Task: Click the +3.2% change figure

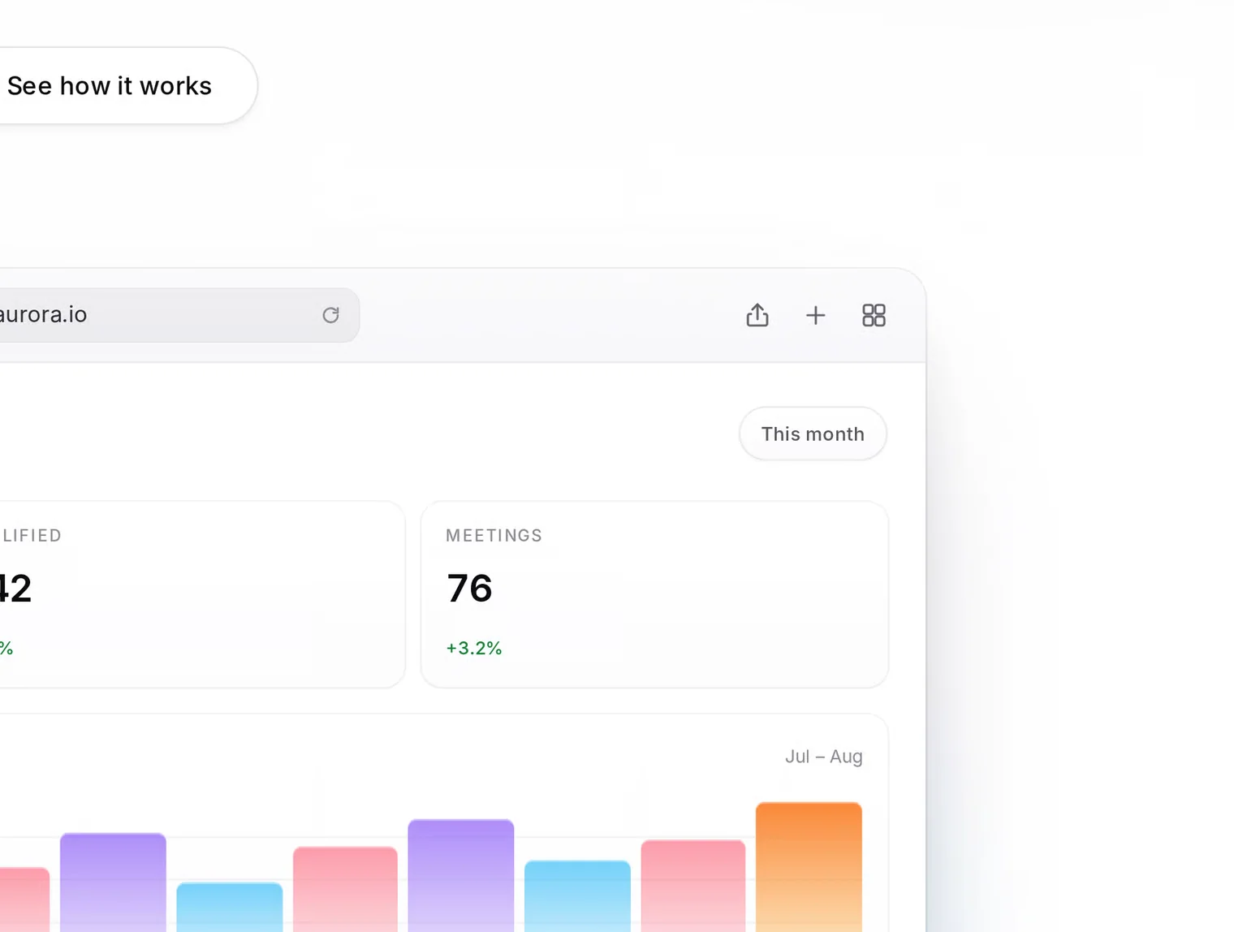Action: 474,648
